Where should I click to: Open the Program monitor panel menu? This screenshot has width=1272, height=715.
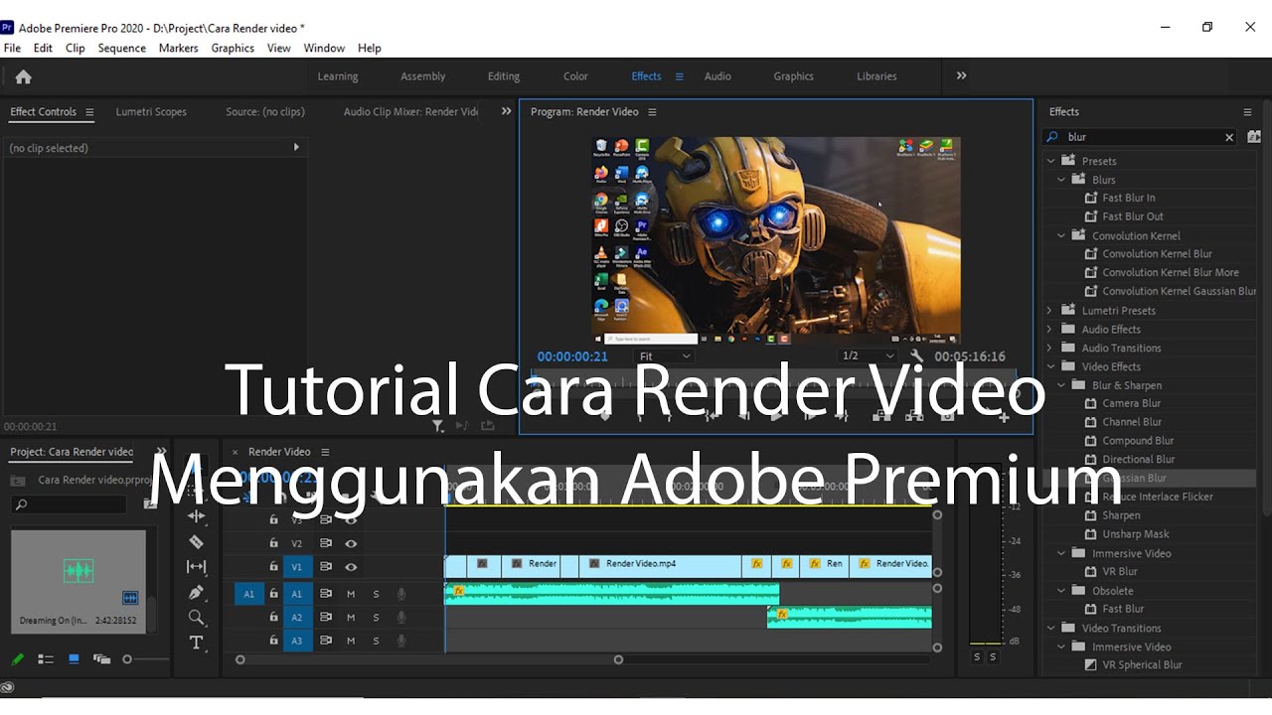pyautogui.click(x=652, y=112)
